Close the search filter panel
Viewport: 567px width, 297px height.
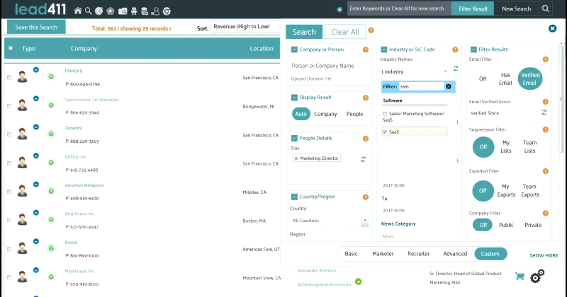[x=552, y=29]
